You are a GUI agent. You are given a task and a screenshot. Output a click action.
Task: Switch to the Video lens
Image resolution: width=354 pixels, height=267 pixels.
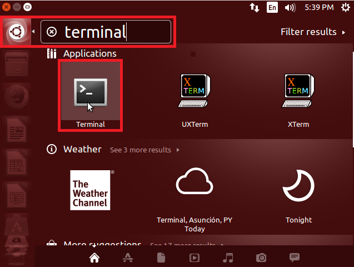pyautogui.click(x=195, y=258)
